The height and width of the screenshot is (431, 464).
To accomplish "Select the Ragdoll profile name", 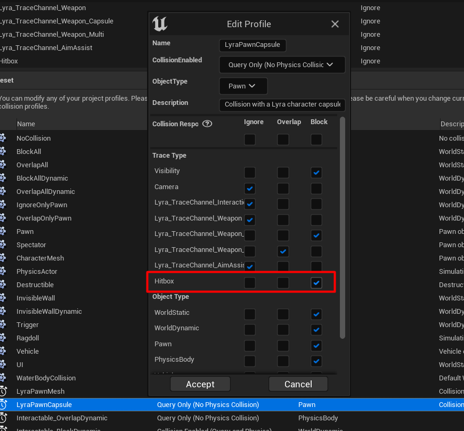I will (x=28, y=338).
